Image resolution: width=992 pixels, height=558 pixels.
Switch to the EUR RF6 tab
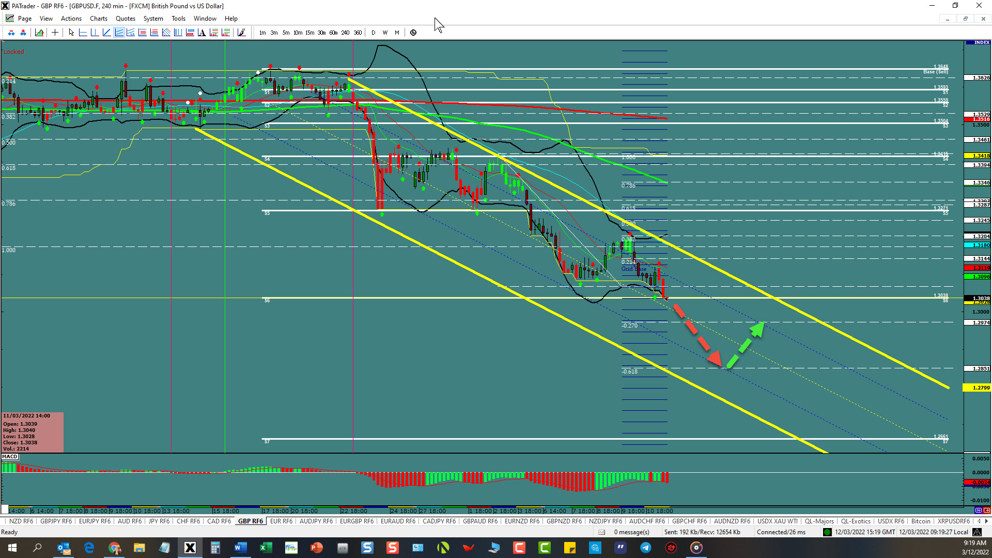[x=281, y=521]
